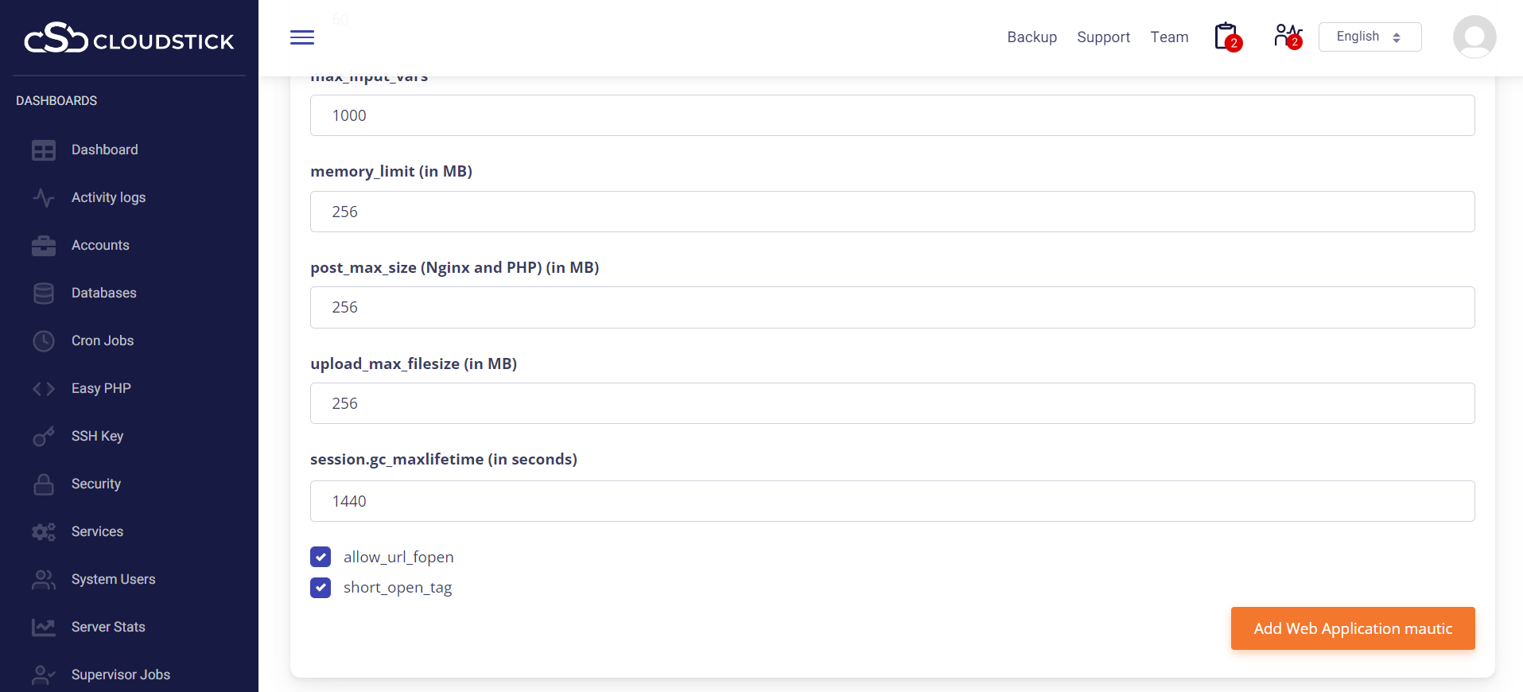Open the Support link in header

[x=1103, y=37]
